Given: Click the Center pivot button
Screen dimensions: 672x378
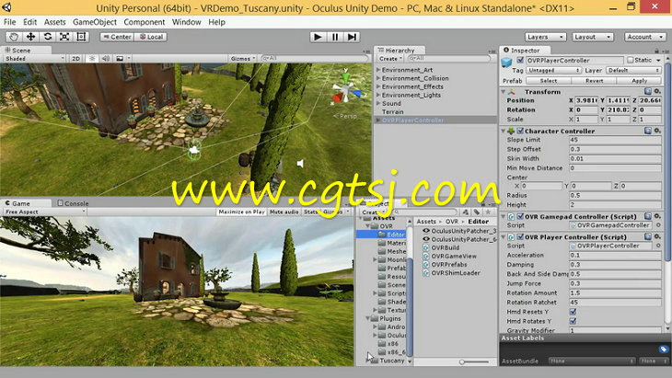Looking at the screenshot, I should (117, 37).
